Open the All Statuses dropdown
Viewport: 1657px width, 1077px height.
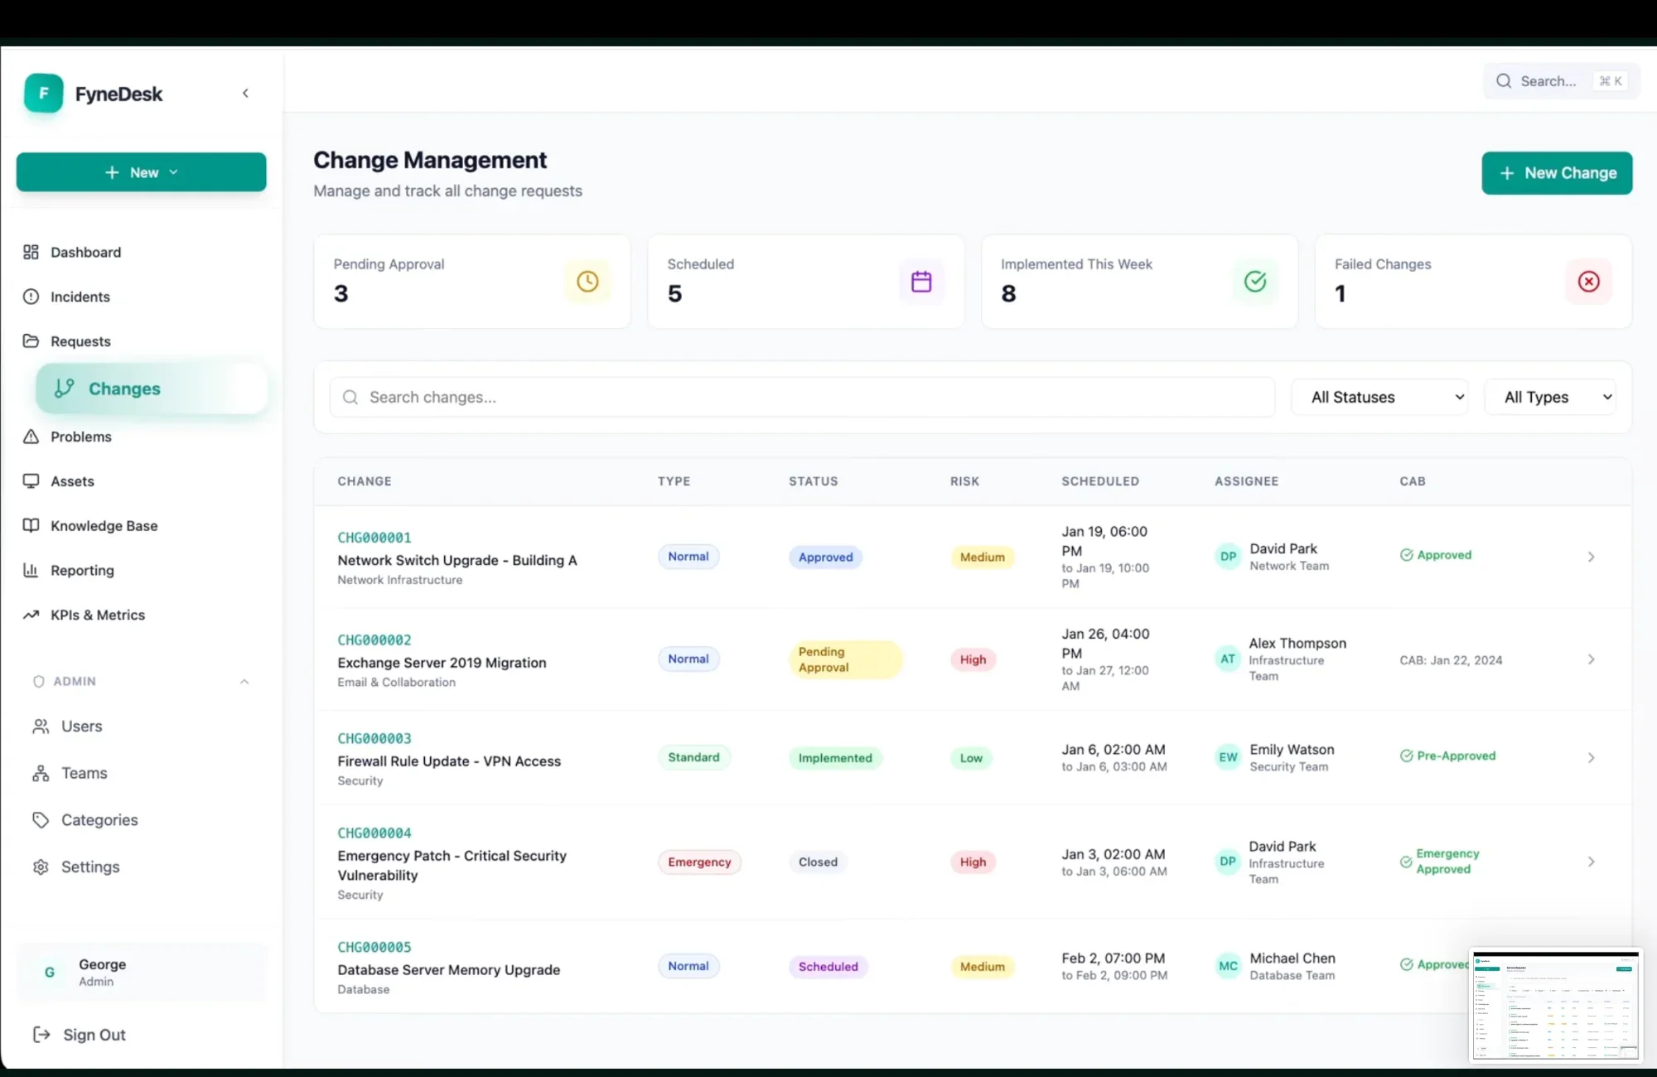1379,398
